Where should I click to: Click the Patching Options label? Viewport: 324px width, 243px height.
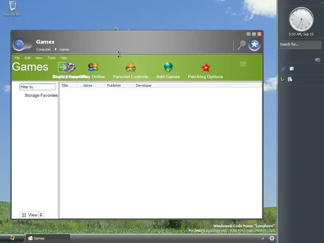205,77
